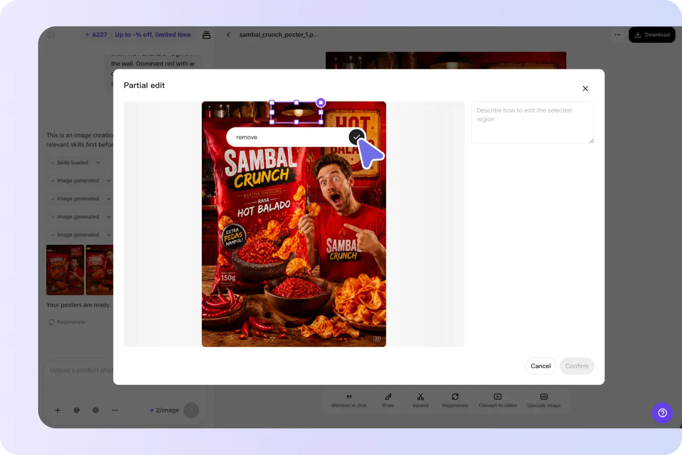Click the 'Your posters are ready.' message
The image size is (682, 455).
78,305
